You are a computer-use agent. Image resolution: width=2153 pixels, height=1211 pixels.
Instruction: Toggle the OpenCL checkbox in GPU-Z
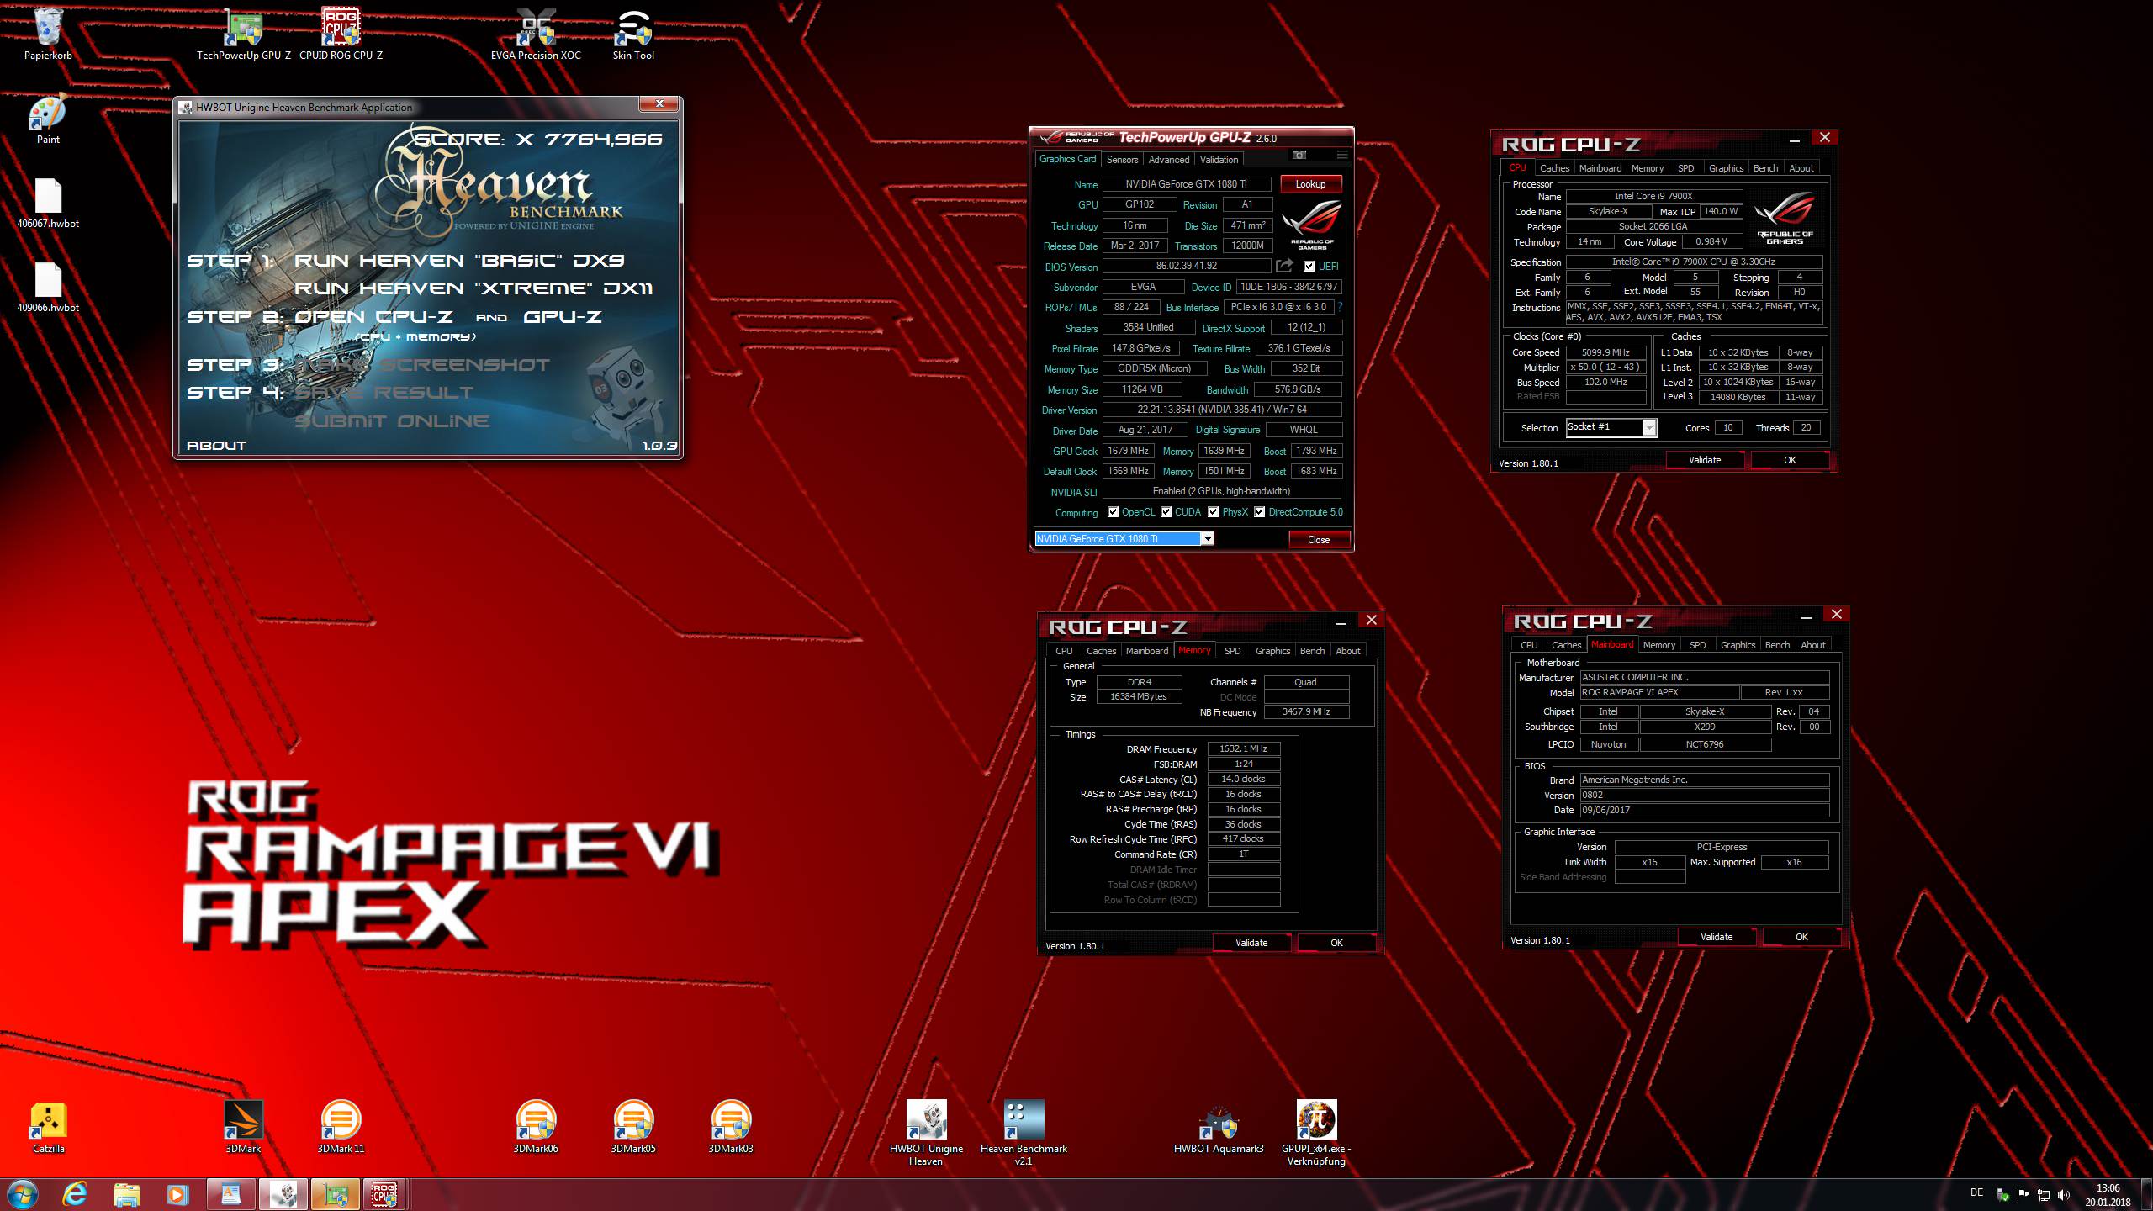(1113, 512)
